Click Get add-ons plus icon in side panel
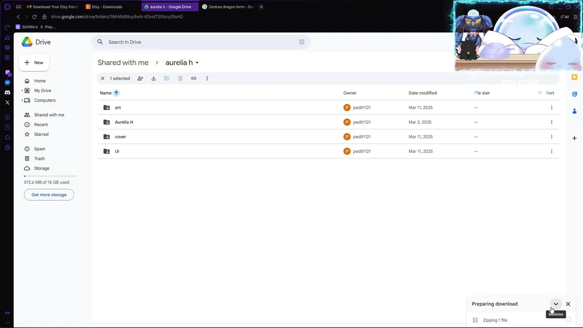The height and width of the screenshot is (328, 583). 574,138
